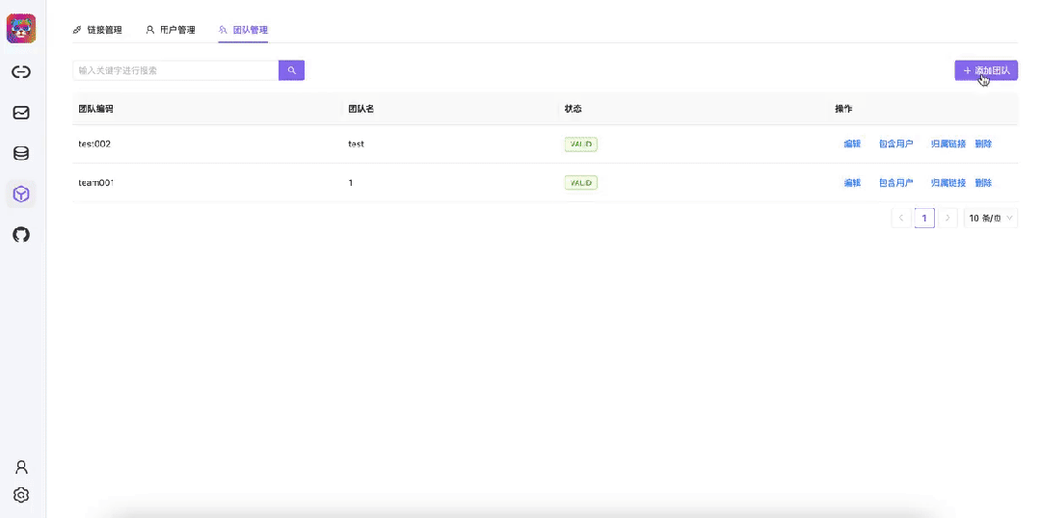Image resolution: width=1041 pixels, height=518 pixels.
Task: Open the mail inbox sidebar icon
Action: pos(21,113)
